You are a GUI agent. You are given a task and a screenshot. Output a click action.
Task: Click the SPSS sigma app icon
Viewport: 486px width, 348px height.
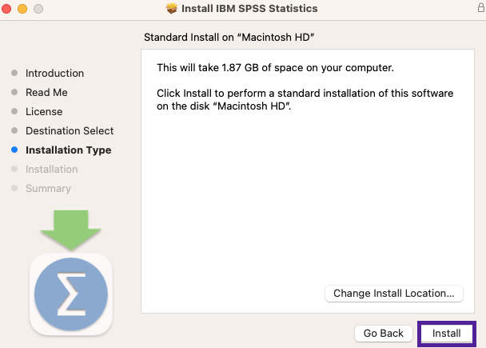pos(71,294)
